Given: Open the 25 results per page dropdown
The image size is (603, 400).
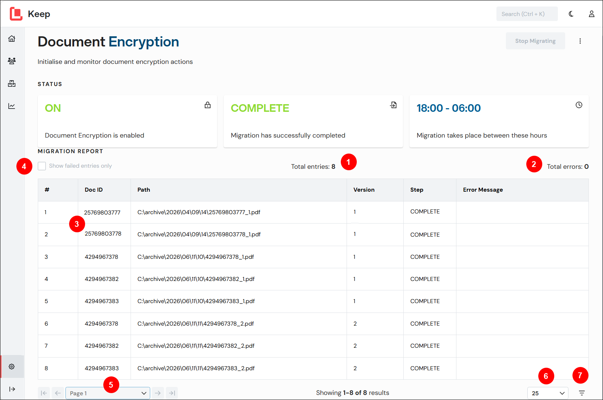Looking at the screenshot, I should [x=548, y=393].
